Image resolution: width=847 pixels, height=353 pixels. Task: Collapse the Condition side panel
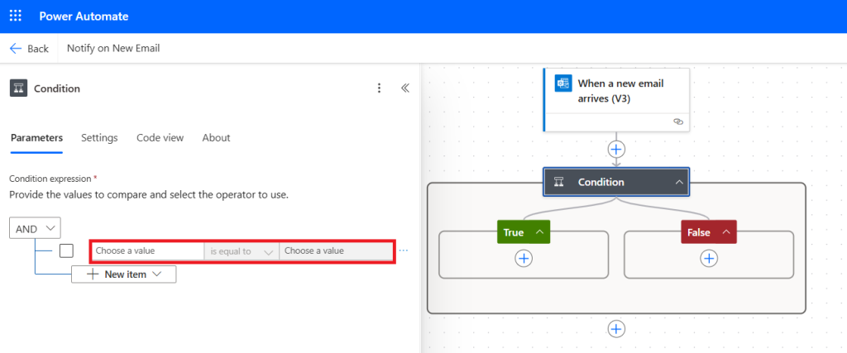coord(405,88)
